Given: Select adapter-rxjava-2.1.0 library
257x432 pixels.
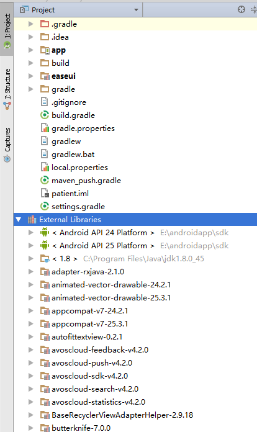Looking at the screenshot, I should [x=88, y=272].
